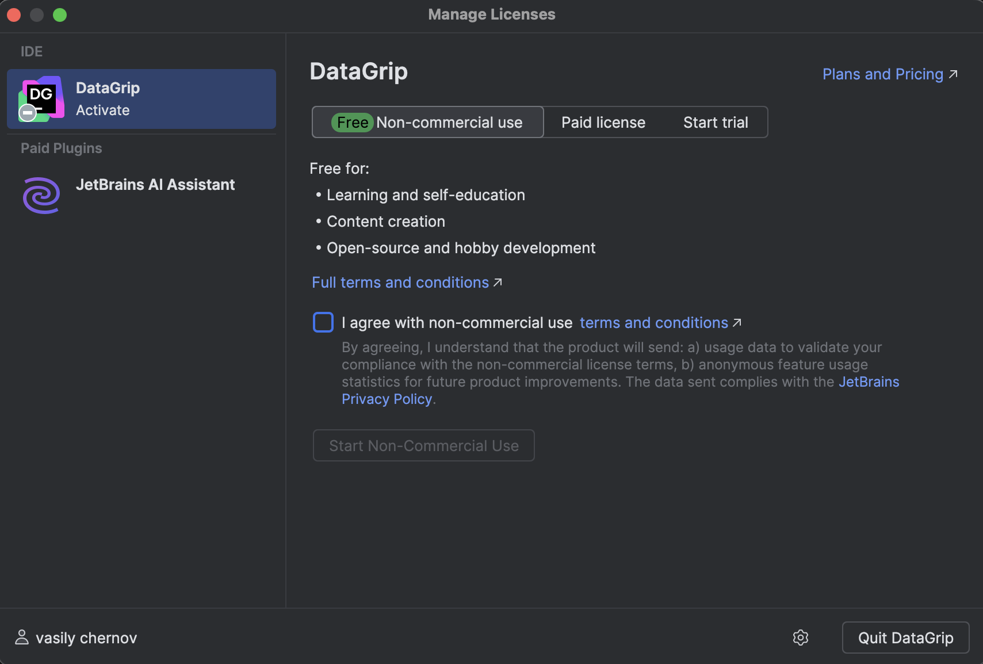Open the Full terms and conditions link
Viewport: 983px width, 664px height.
coord(400,282)
